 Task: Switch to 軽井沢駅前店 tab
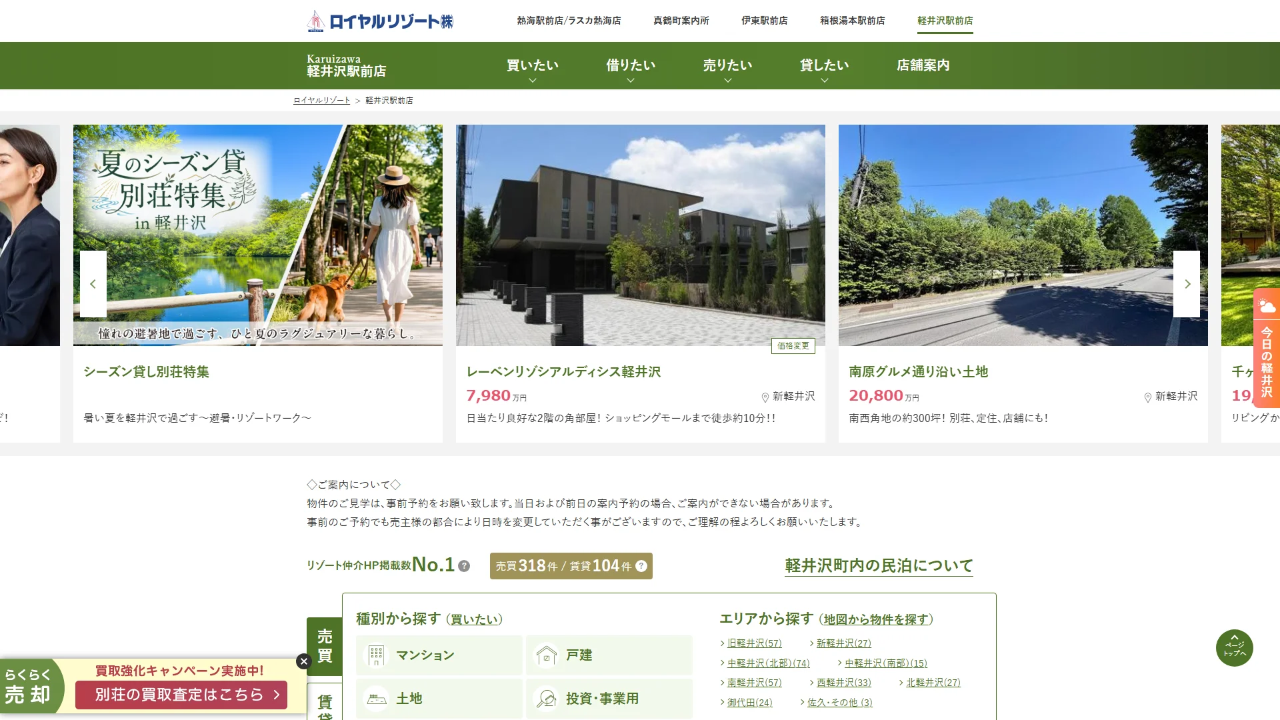pyautogui.click(x=945, y=21)
